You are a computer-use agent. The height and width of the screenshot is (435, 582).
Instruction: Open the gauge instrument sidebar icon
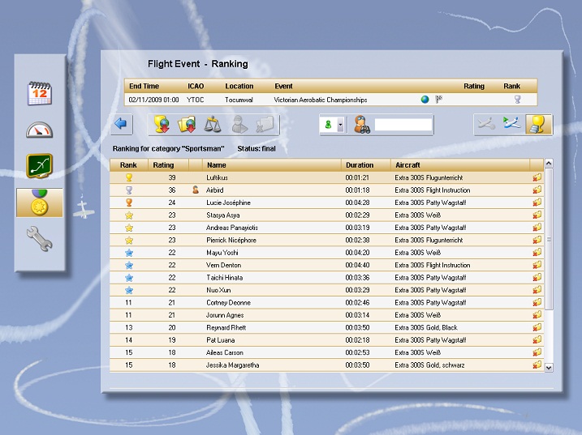point(40,130)
